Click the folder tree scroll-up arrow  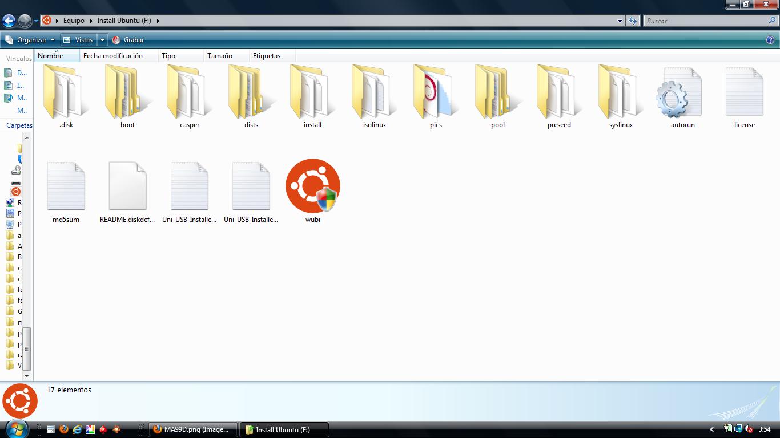(26, 137)
